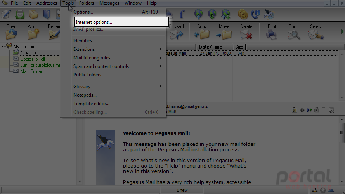Click the '1 new' status bar field
This screenshot has width=345, height=194.
click(x=182, y=190)
